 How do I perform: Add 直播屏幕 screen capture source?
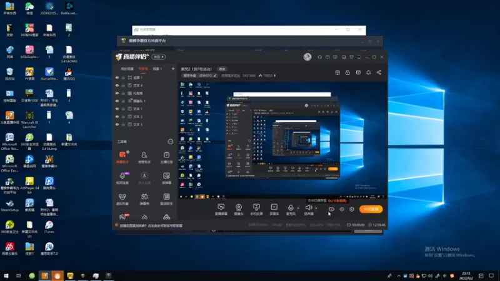coord(221,209)
